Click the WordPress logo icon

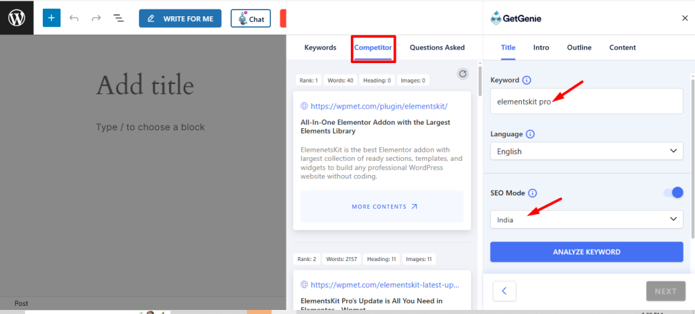(x=16, y=18)
